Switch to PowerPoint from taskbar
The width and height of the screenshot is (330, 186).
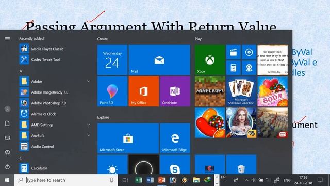(x=161, y=180)
